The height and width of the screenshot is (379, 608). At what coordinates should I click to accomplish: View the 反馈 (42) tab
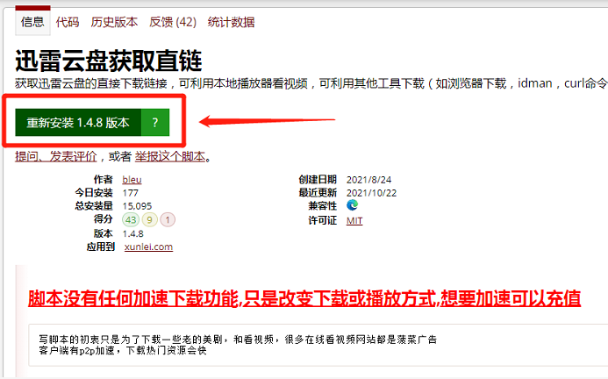pos(172,20)
